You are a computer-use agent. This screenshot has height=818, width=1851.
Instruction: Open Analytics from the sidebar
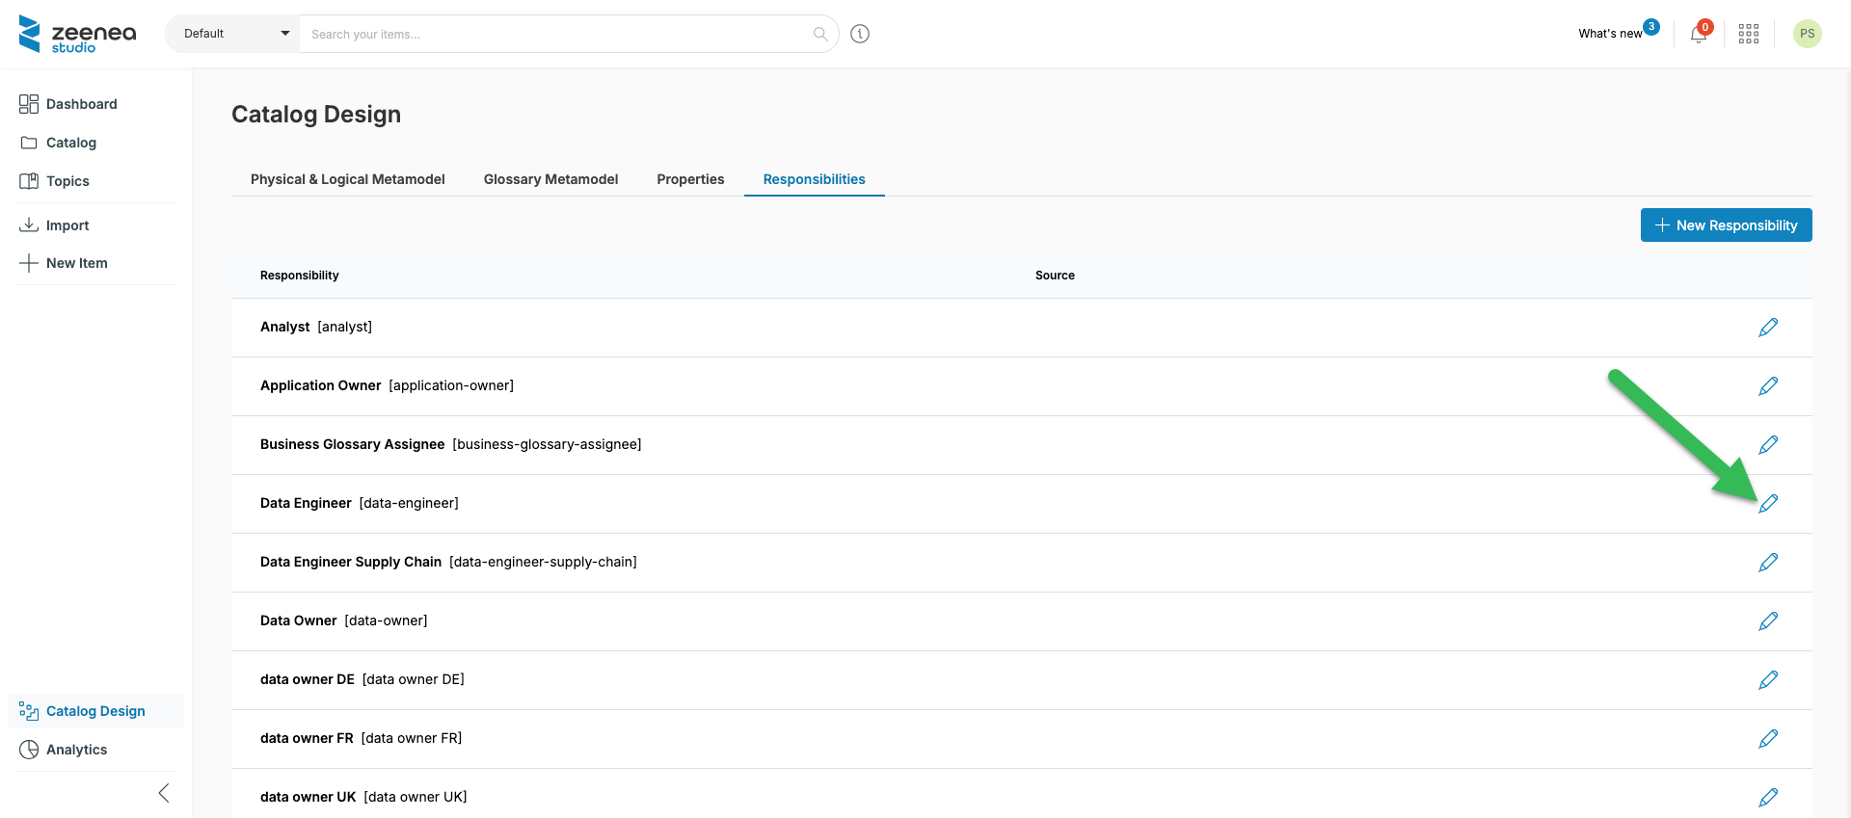[76, 750]
